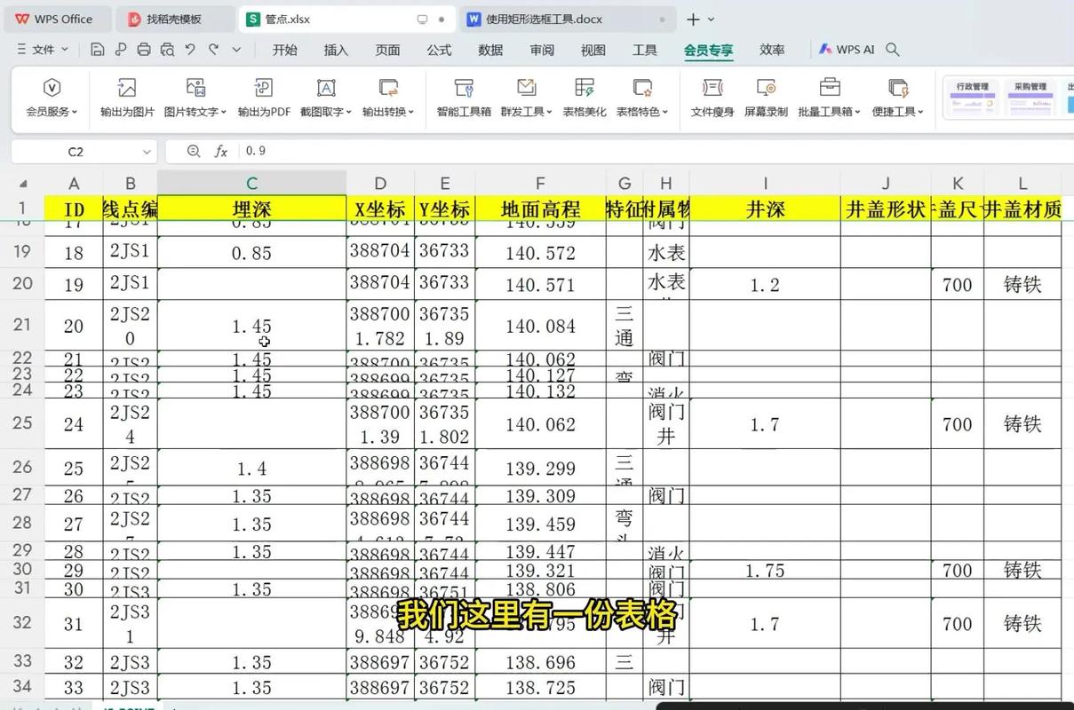This screenshot has width=1074, height=710.
Task: Create new document with the + button
Action: pos(696,18)
